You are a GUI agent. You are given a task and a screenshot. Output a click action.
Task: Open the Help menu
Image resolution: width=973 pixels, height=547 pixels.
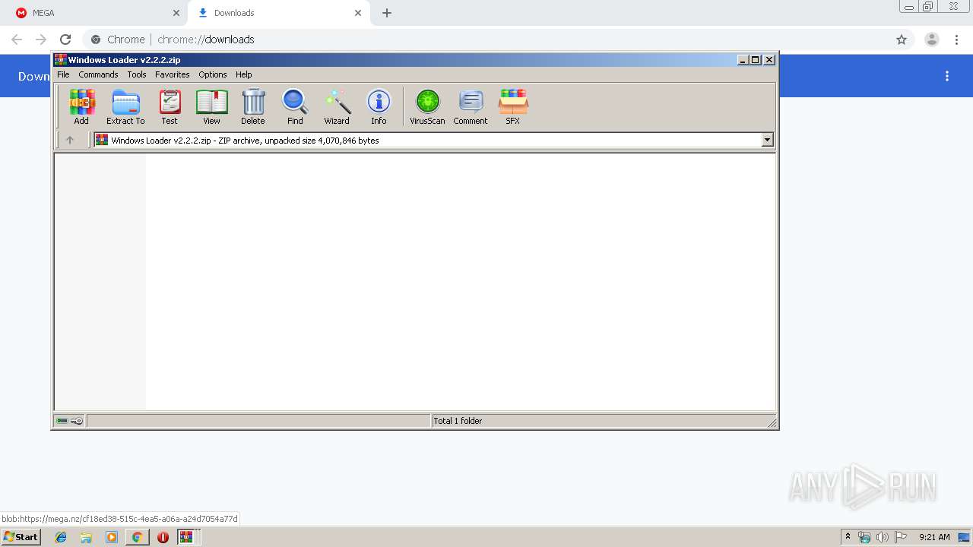tap(243, 74)
